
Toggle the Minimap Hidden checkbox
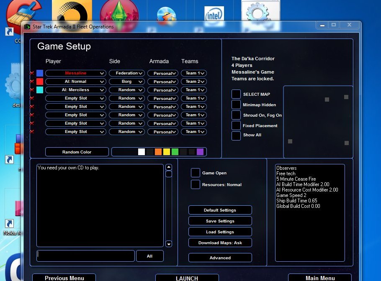click(236, 105)
